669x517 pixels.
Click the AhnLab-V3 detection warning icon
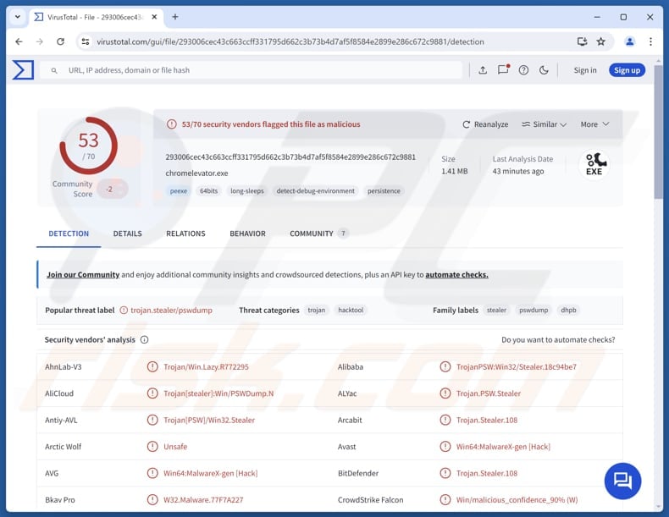(152, 366)
